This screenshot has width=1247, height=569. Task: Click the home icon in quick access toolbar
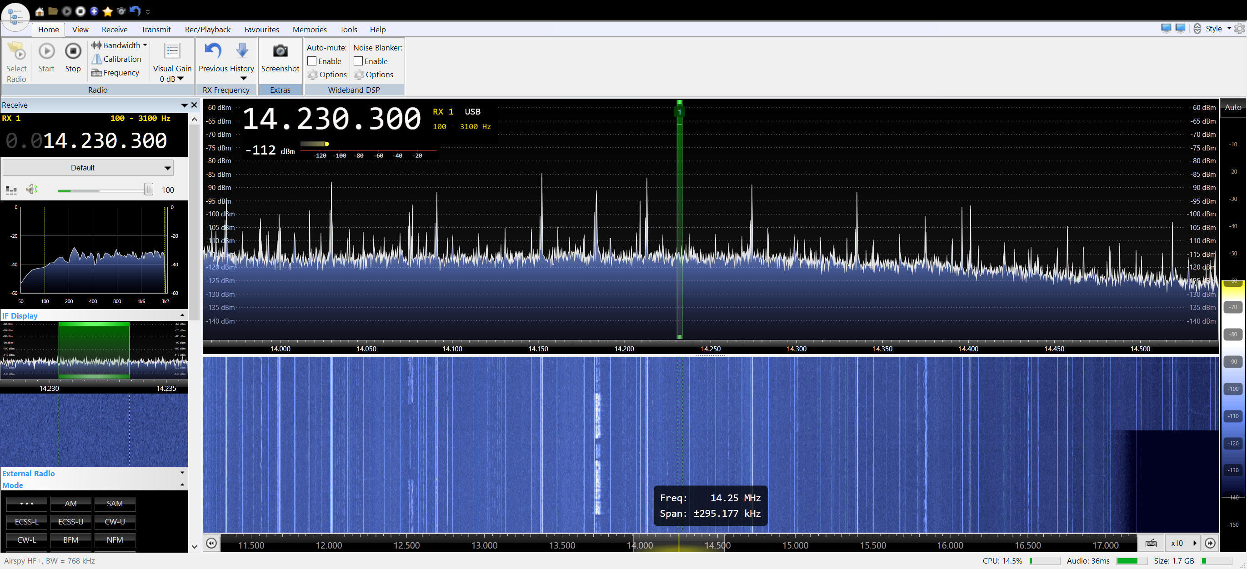(x=40, y=11)
